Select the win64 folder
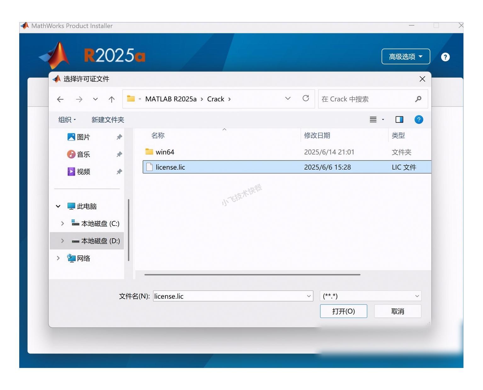 pyautogui.click(x=287, y=152)
